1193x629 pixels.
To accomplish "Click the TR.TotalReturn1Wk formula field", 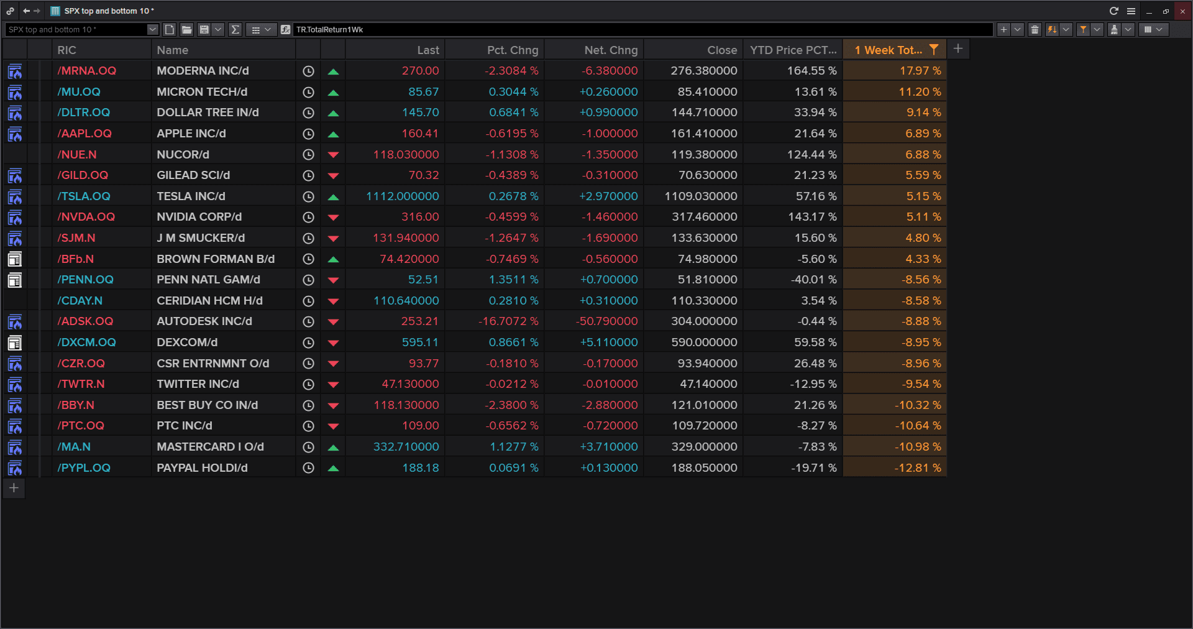I will point(642,29).
